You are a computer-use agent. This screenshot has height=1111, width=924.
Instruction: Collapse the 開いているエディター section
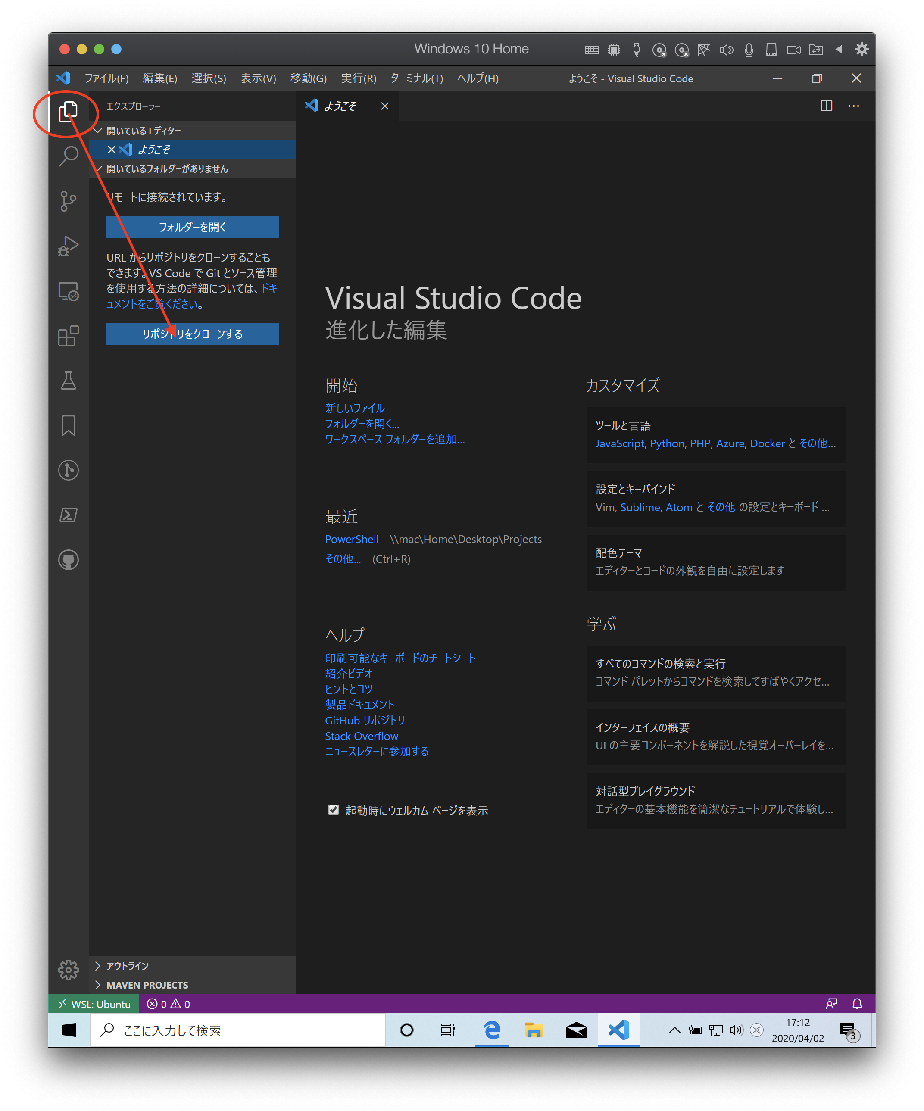(x=143, y=131)
